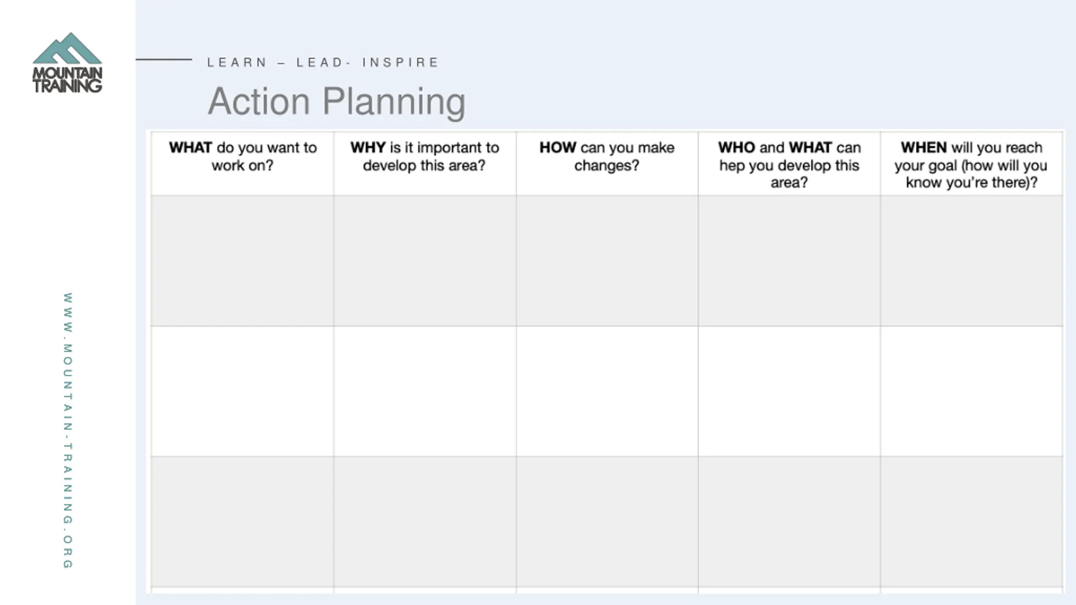Click bottom grey row cell under WHY column
This screenshot has height=605, width=1076.
coord(425,521)
